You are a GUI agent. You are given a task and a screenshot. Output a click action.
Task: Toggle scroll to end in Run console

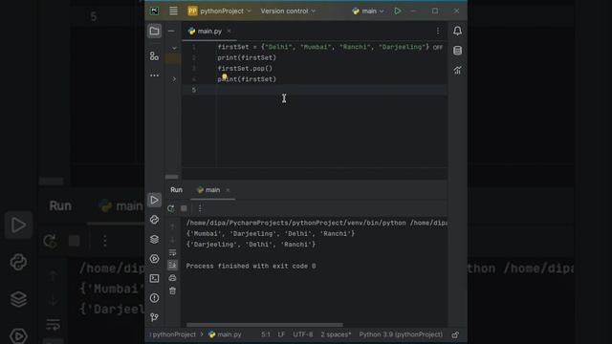[172, 266]
